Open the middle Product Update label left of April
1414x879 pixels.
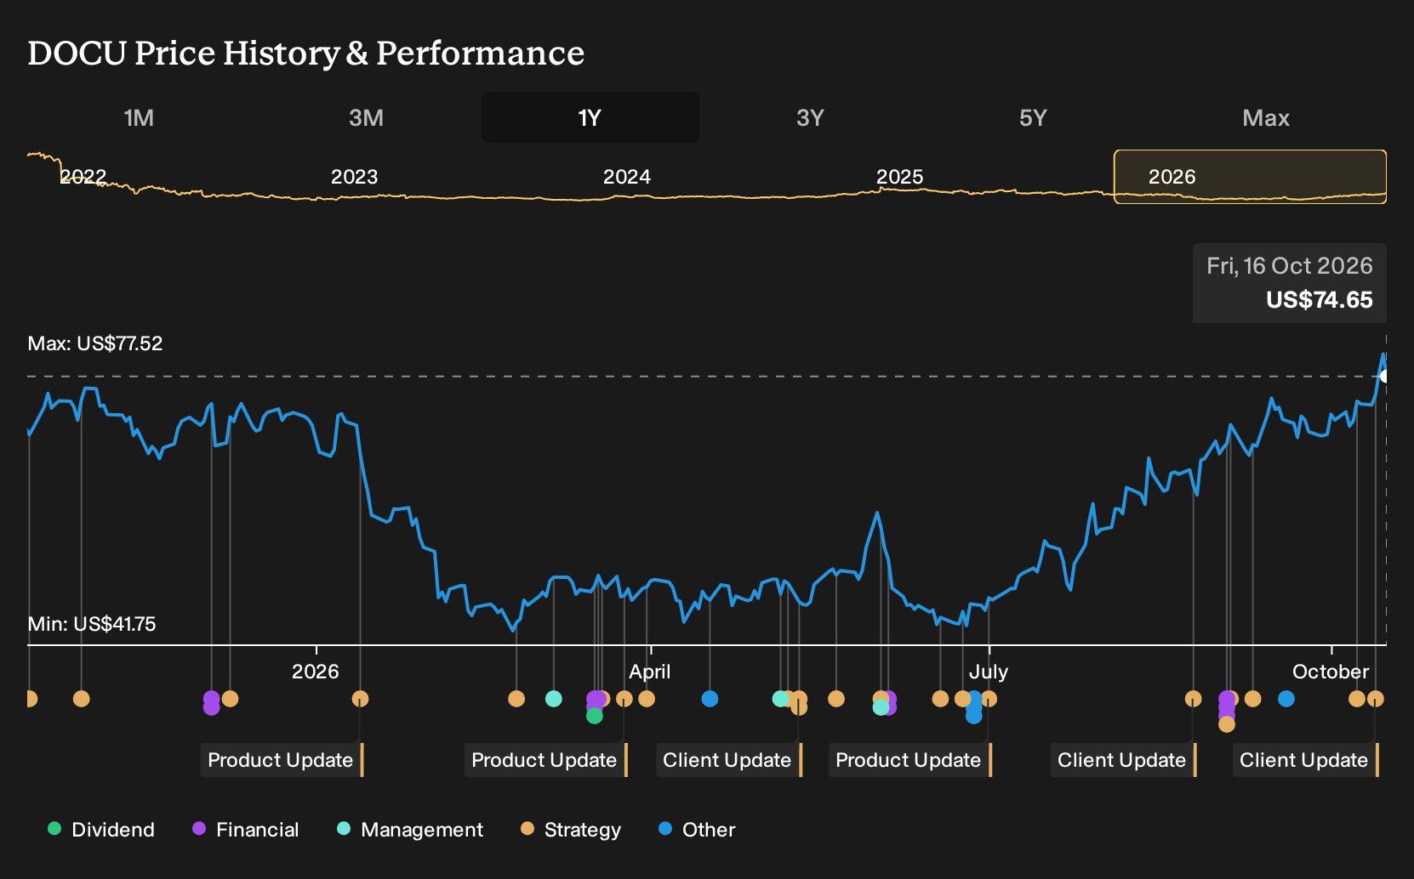(546, 760)
